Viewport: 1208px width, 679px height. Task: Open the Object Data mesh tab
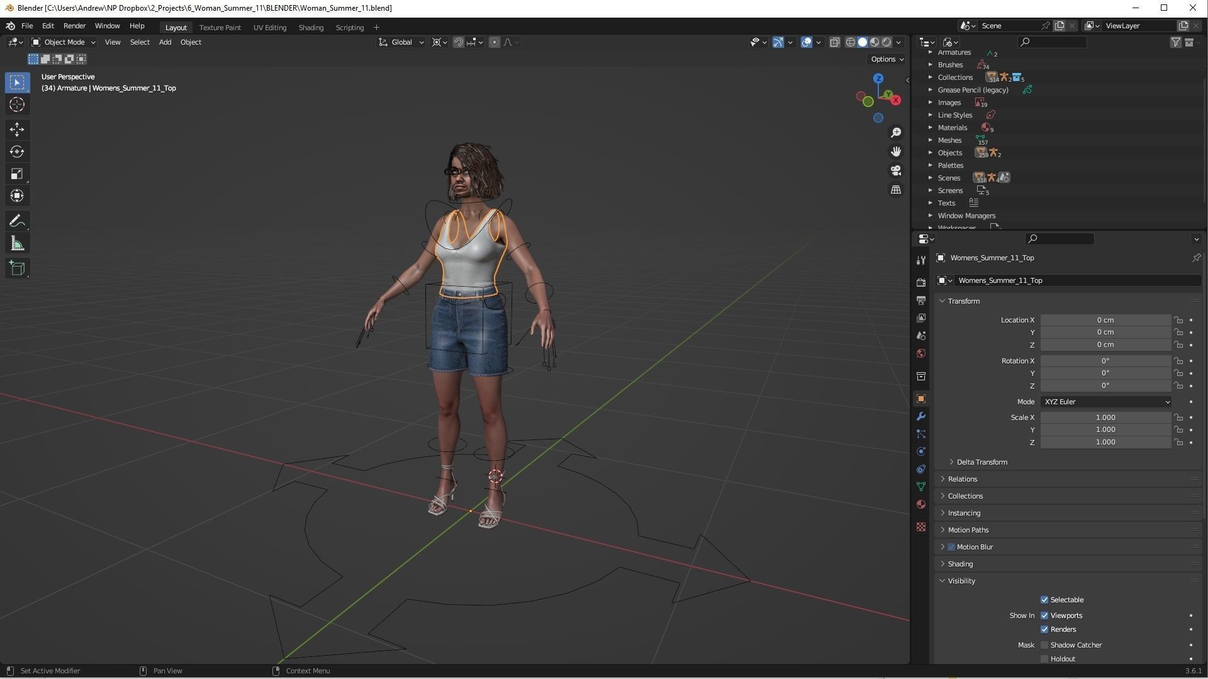click(921, 487)
